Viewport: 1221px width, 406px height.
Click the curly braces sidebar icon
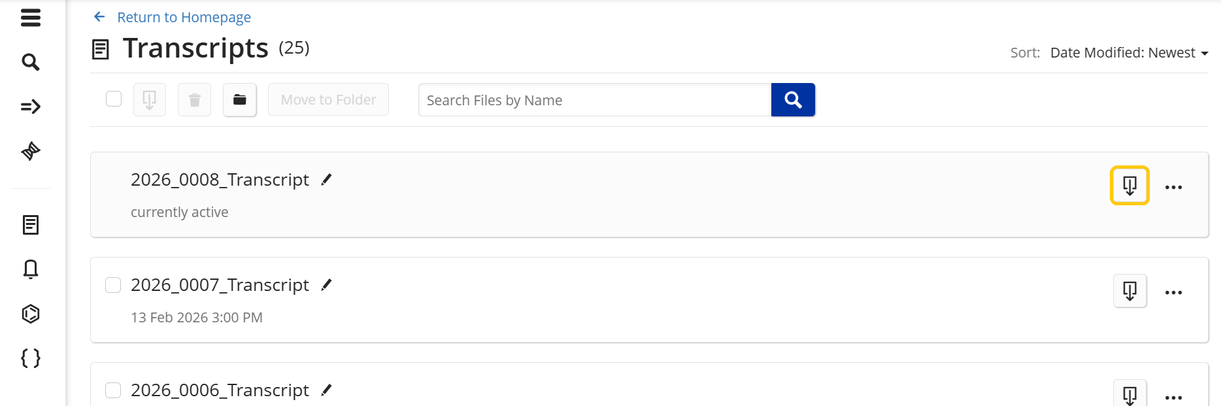point(31,358)
